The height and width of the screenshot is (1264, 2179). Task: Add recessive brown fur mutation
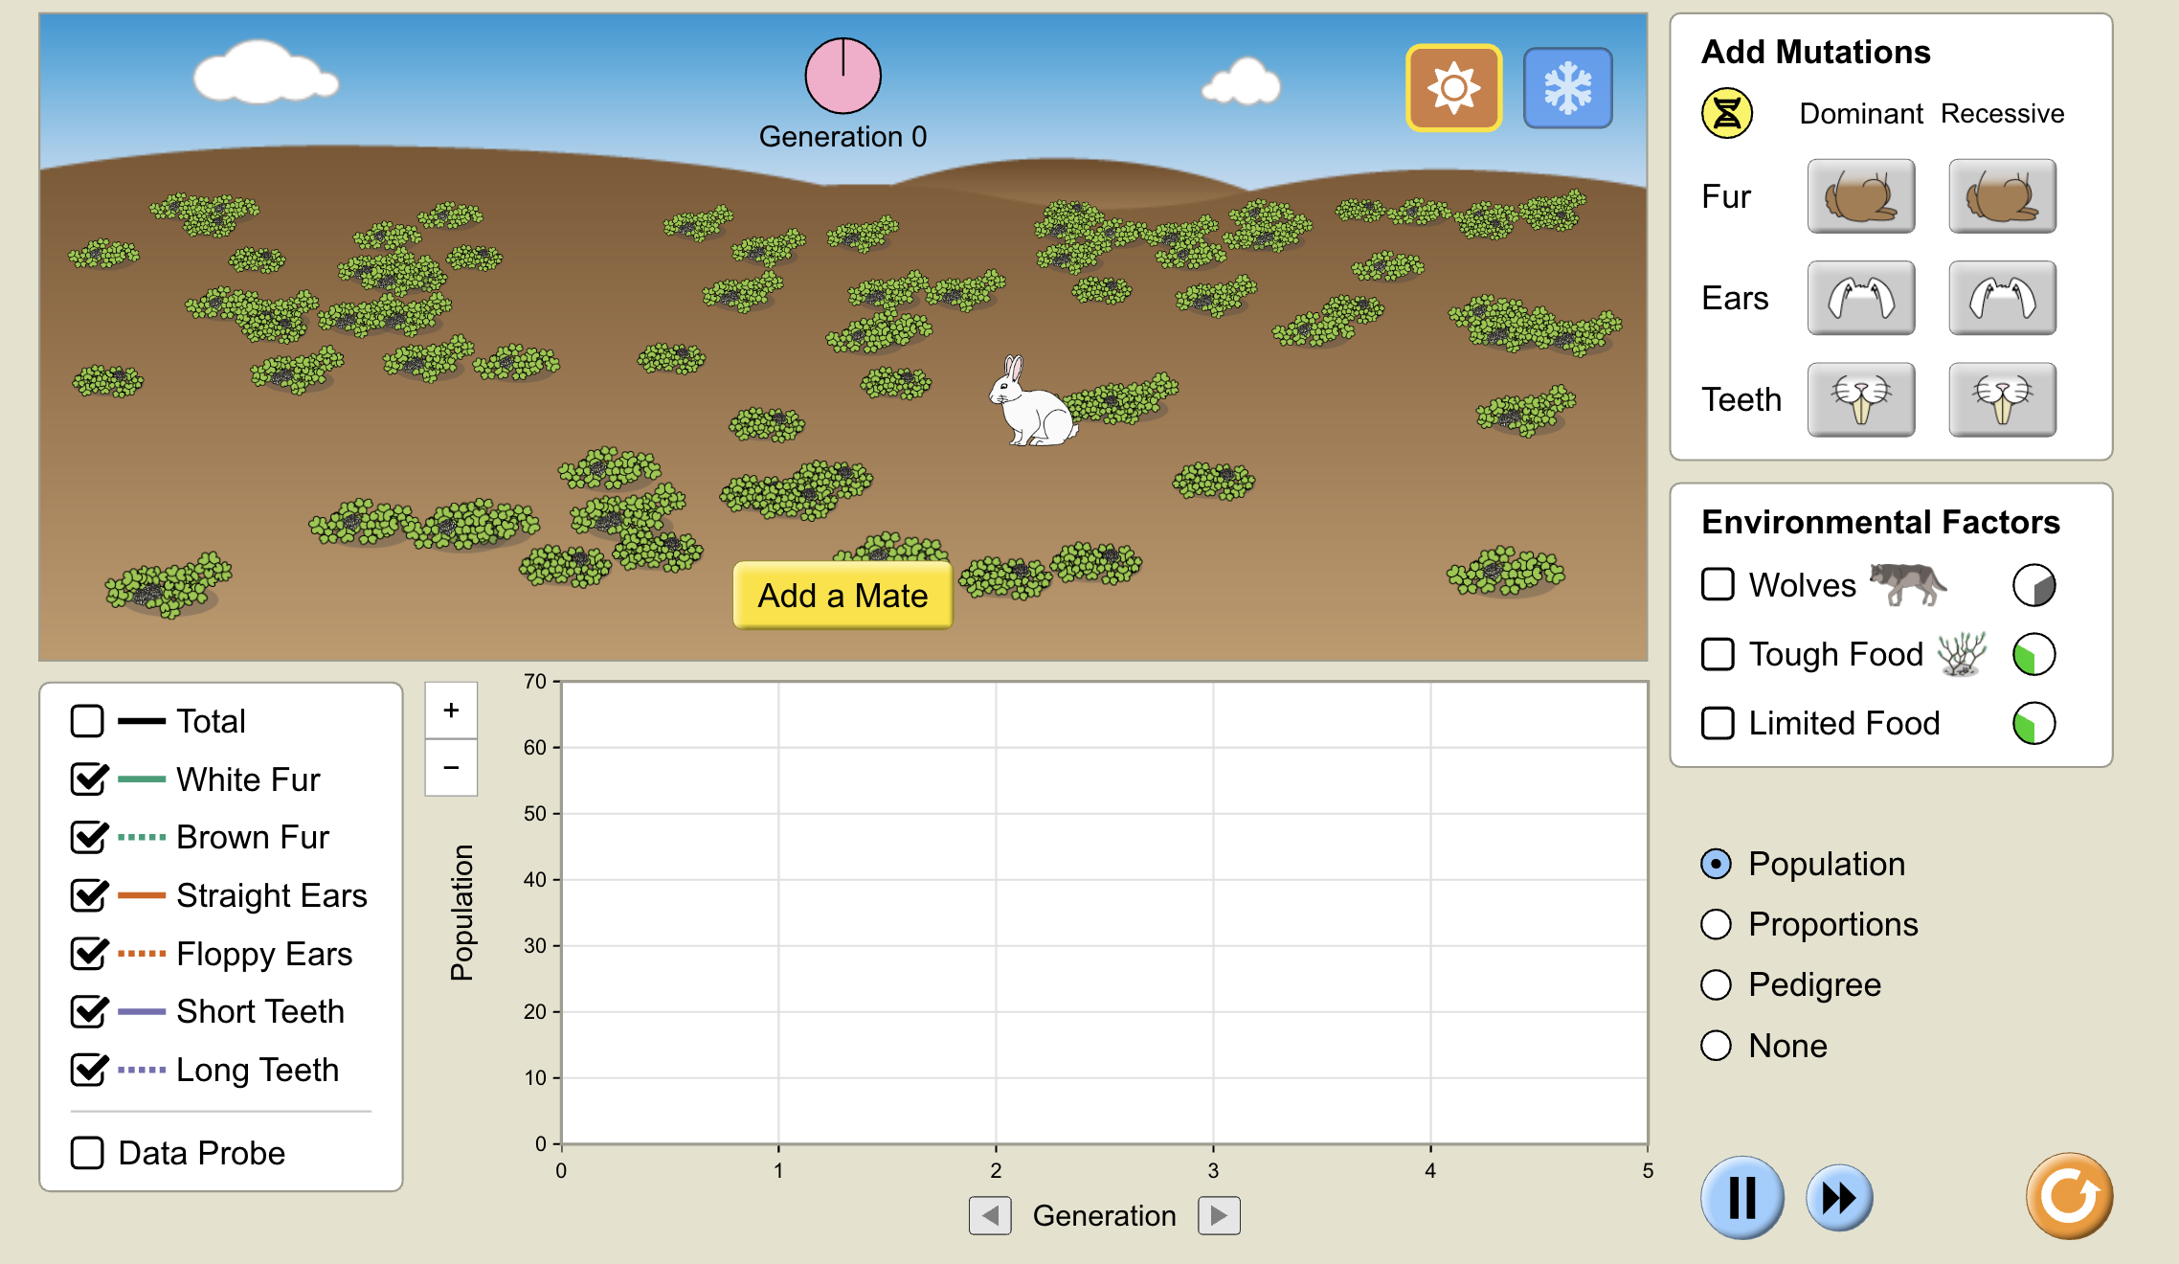pos(2002,196)
